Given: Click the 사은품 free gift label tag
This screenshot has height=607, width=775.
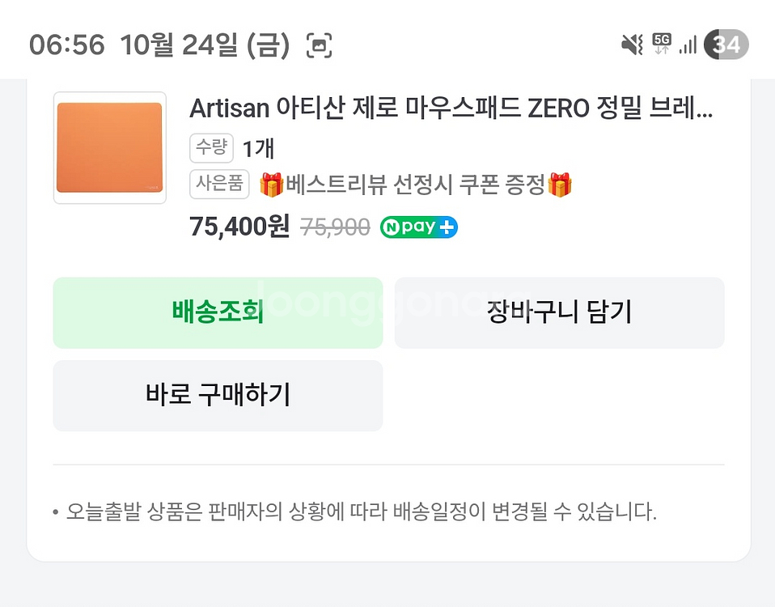Looking at the screenshot, I should pyautogui.click(x=219, y=185).
